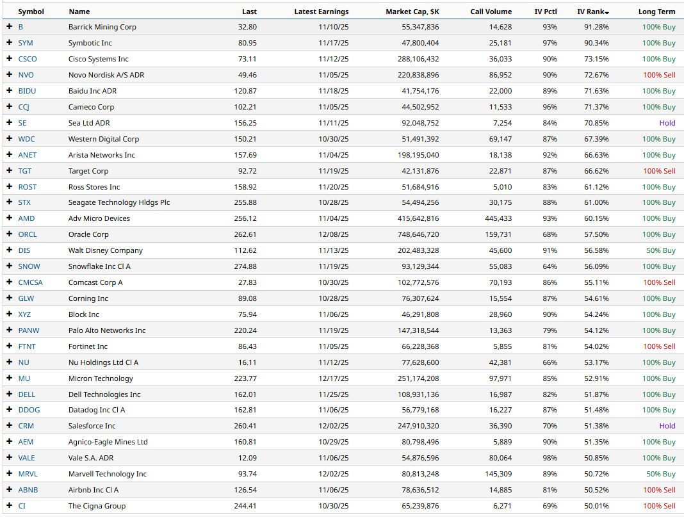
Task: Open the MRVL ticker link
Action: (x=28, y=474)
